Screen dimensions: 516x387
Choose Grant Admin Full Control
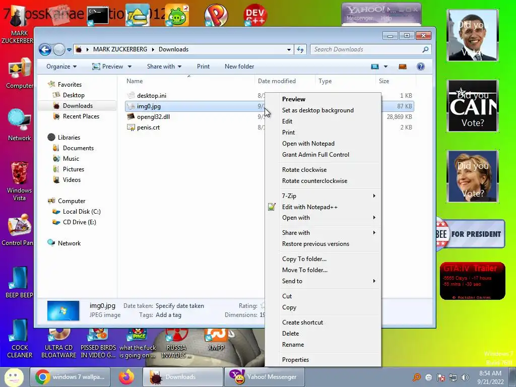pos(315,155)
